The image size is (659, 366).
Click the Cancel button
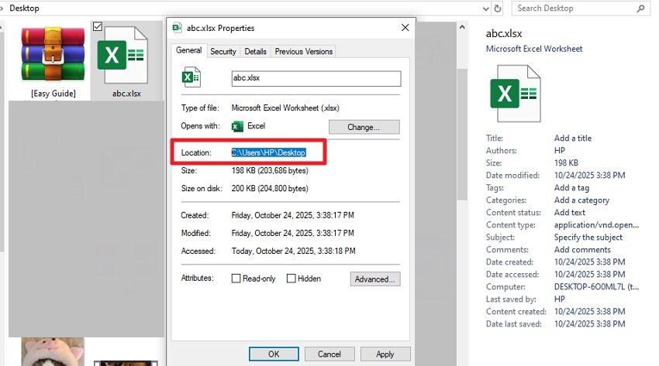point(329,354)
